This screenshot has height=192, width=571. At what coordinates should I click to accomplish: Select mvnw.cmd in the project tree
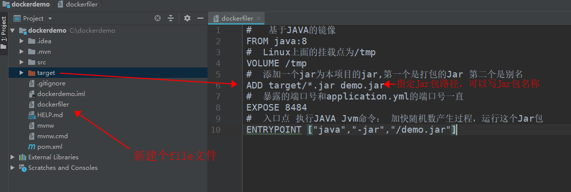click(52, 136)
